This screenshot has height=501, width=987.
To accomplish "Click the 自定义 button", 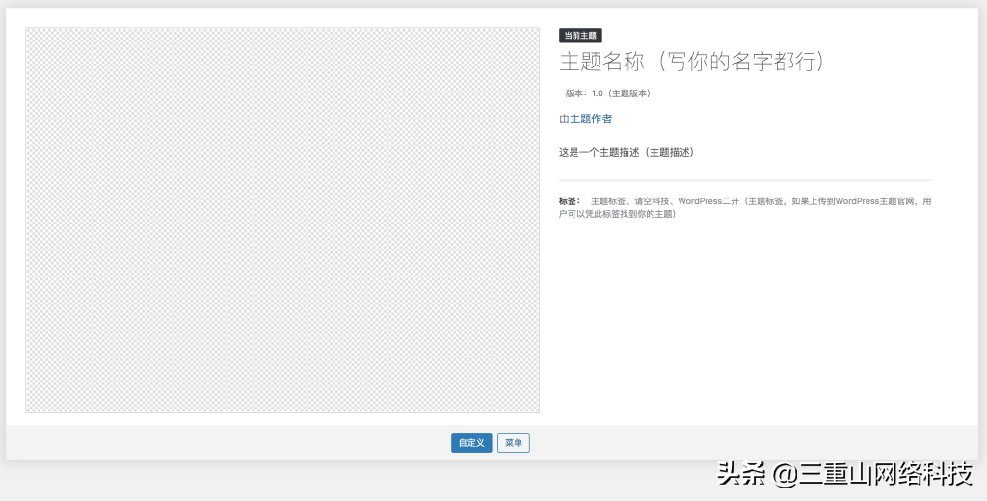I will pyautogui.click(x=471, y=442).
